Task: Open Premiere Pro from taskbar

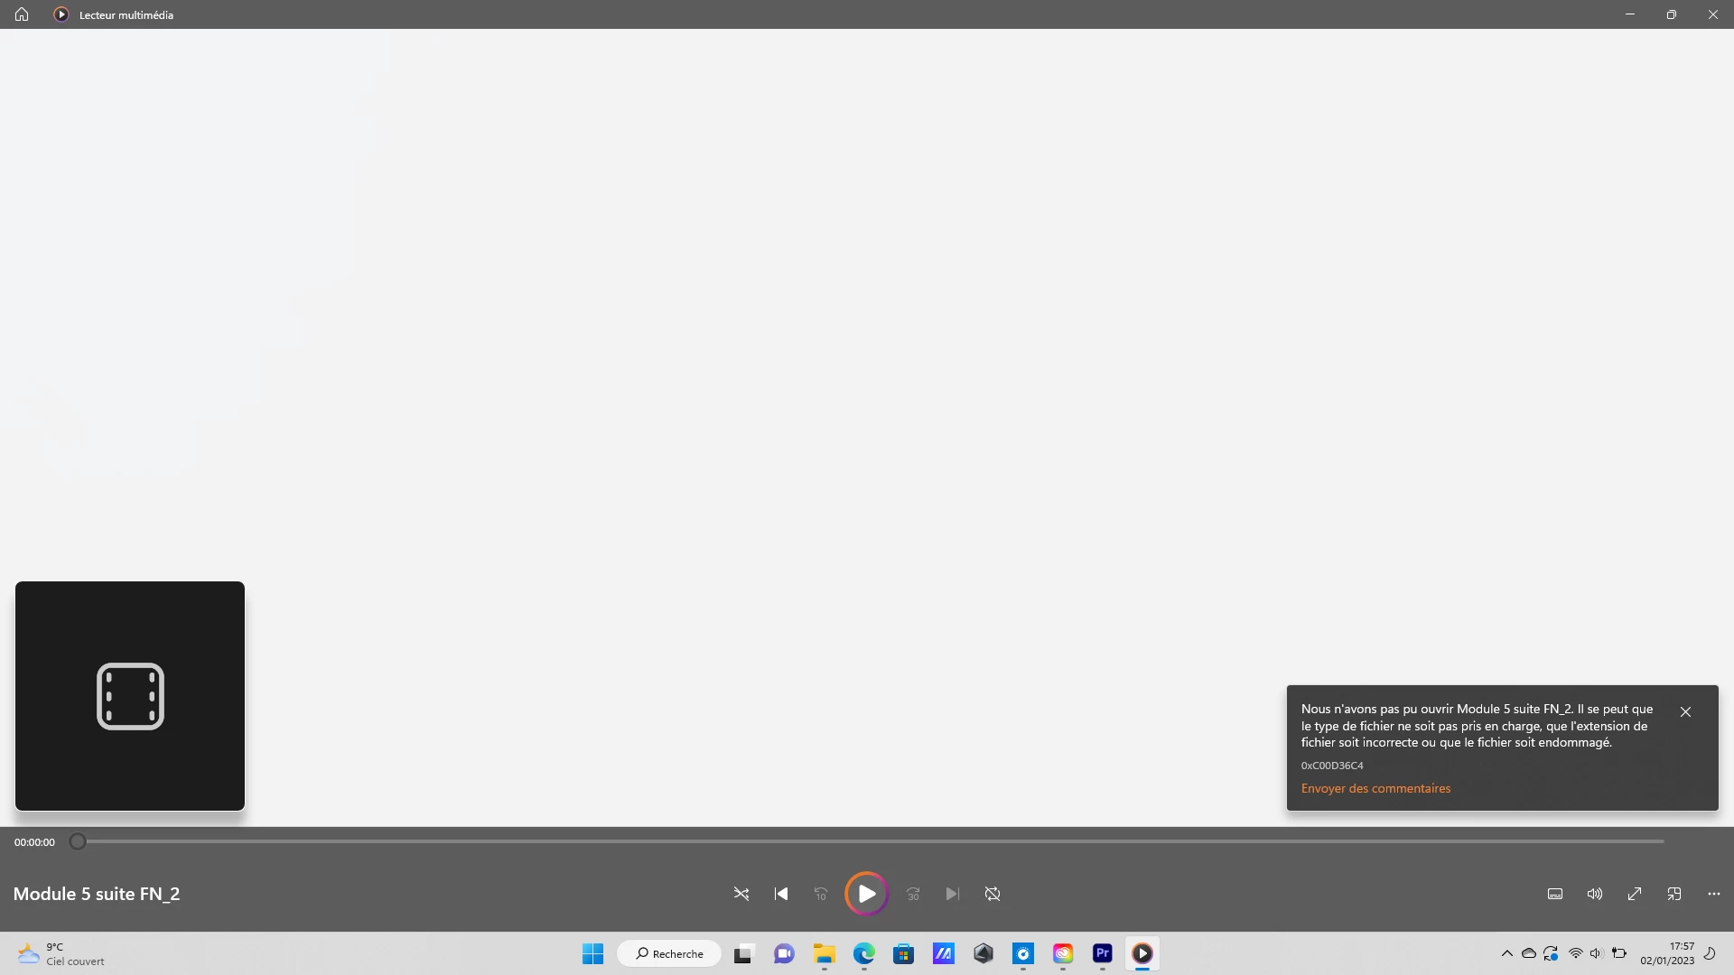Action: click(1102, 953)
